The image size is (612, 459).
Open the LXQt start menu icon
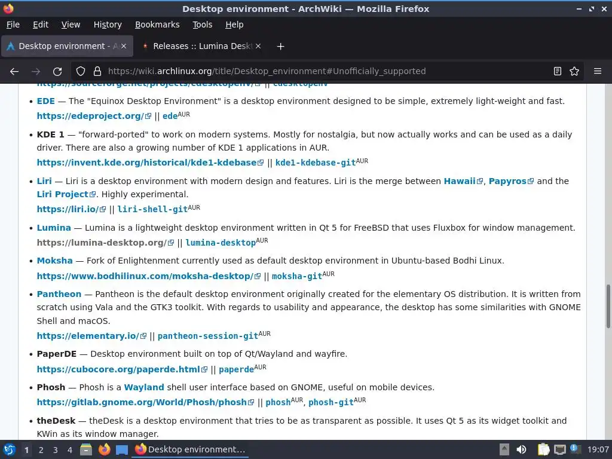(x=10, y=449)
